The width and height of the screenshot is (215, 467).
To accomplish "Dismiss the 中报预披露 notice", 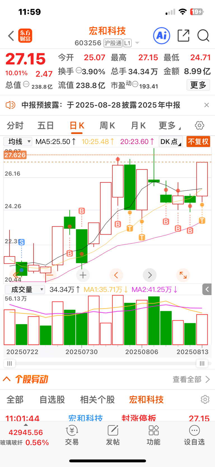I will pos(207,105).
